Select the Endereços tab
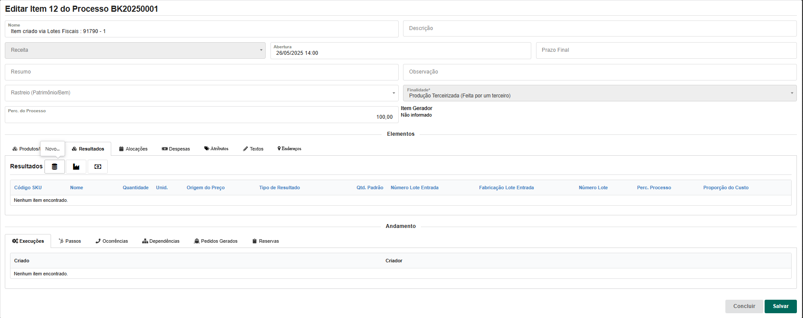803x318 pixels. pyautogui.click(x=289, y=149)
